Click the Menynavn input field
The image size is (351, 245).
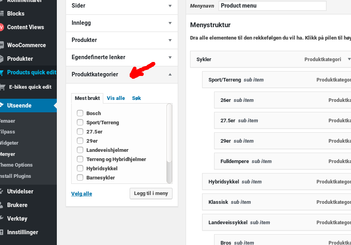click(x=273, y=6)
